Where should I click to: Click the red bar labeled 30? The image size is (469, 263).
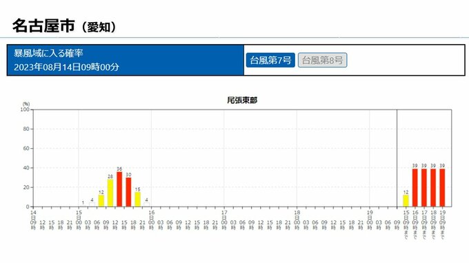click(x=128, y=192)
